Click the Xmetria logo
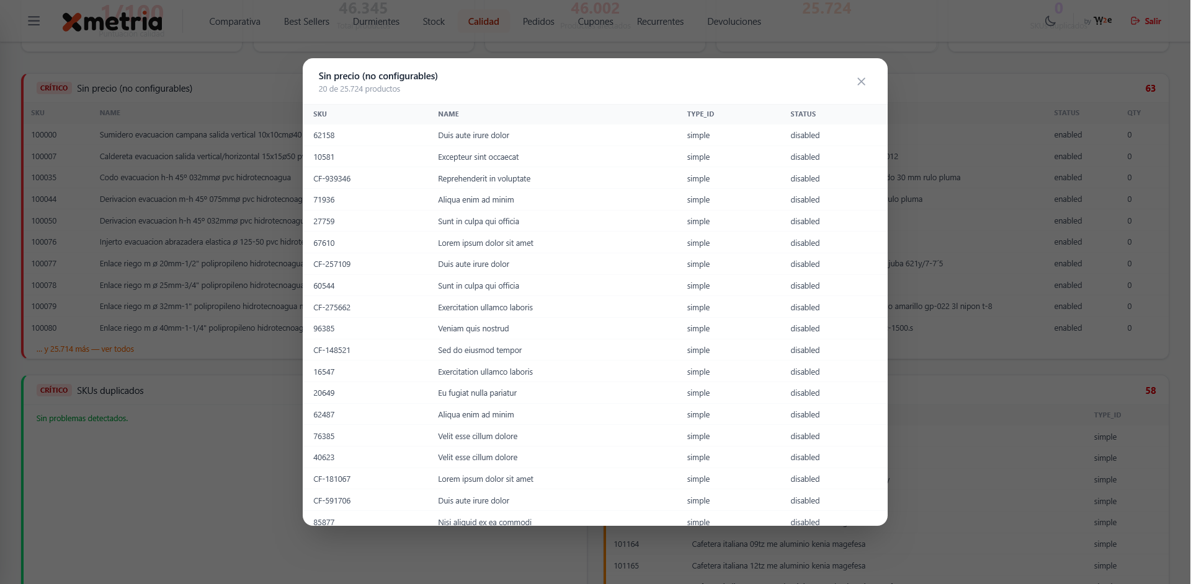The image size is (1191, 584). (x=112, y=22)
